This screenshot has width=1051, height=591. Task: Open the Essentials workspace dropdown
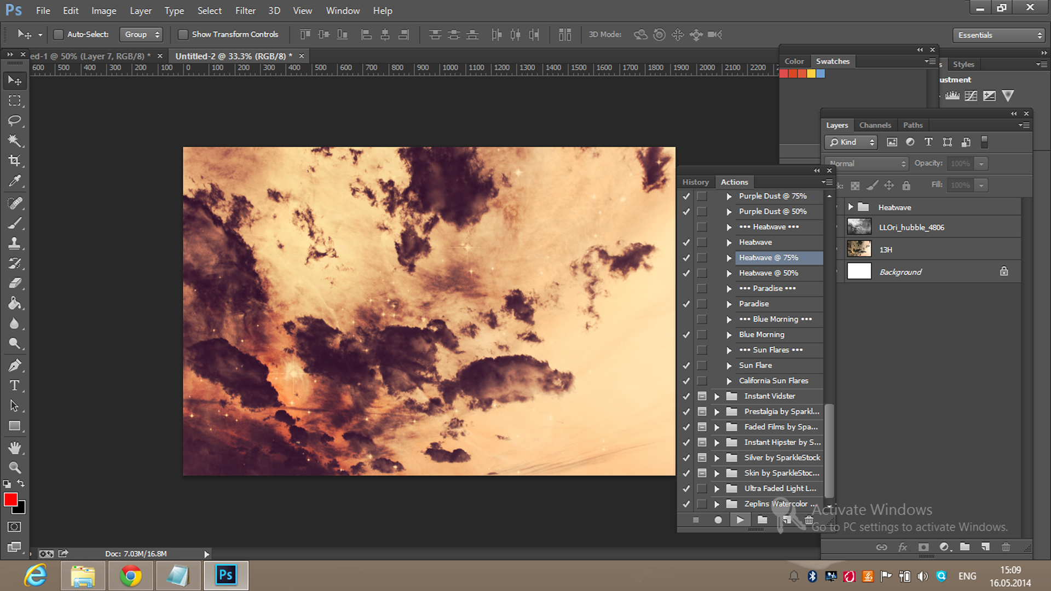click(x=999, y=35)
